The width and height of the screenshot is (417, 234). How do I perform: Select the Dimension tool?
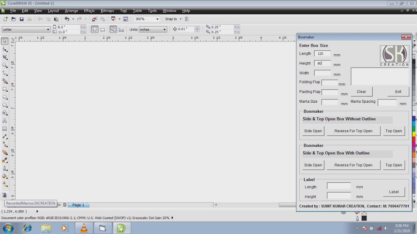pyautogui.click(x=5, y=136)
